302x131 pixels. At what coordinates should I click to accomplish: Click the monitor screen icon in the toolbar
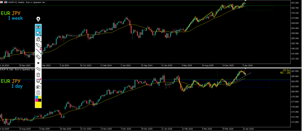38,81
